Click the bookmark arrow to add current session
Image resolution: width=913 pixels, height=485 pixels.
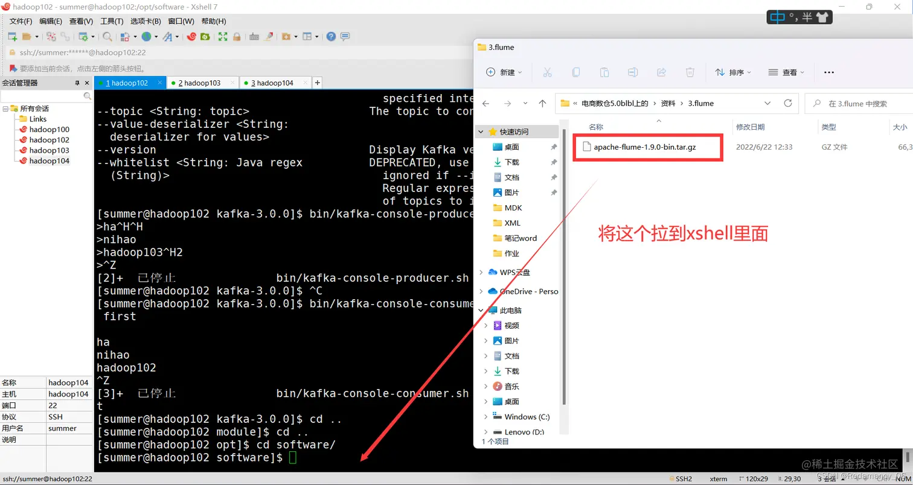click(x=13, y=68)
